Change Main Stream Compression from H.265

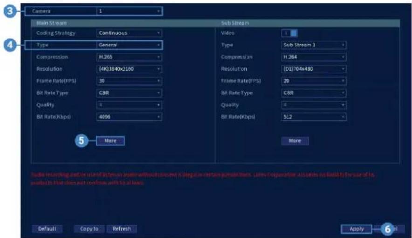click(x=129, y=57)
